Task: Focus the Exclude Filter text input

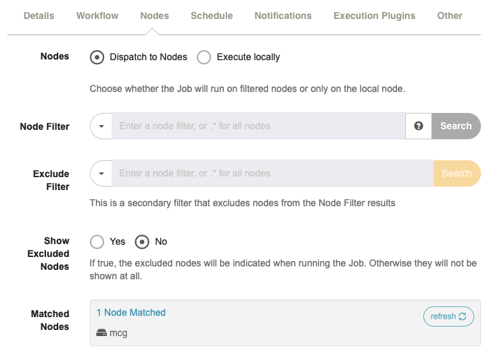Action: coord(273,173)
